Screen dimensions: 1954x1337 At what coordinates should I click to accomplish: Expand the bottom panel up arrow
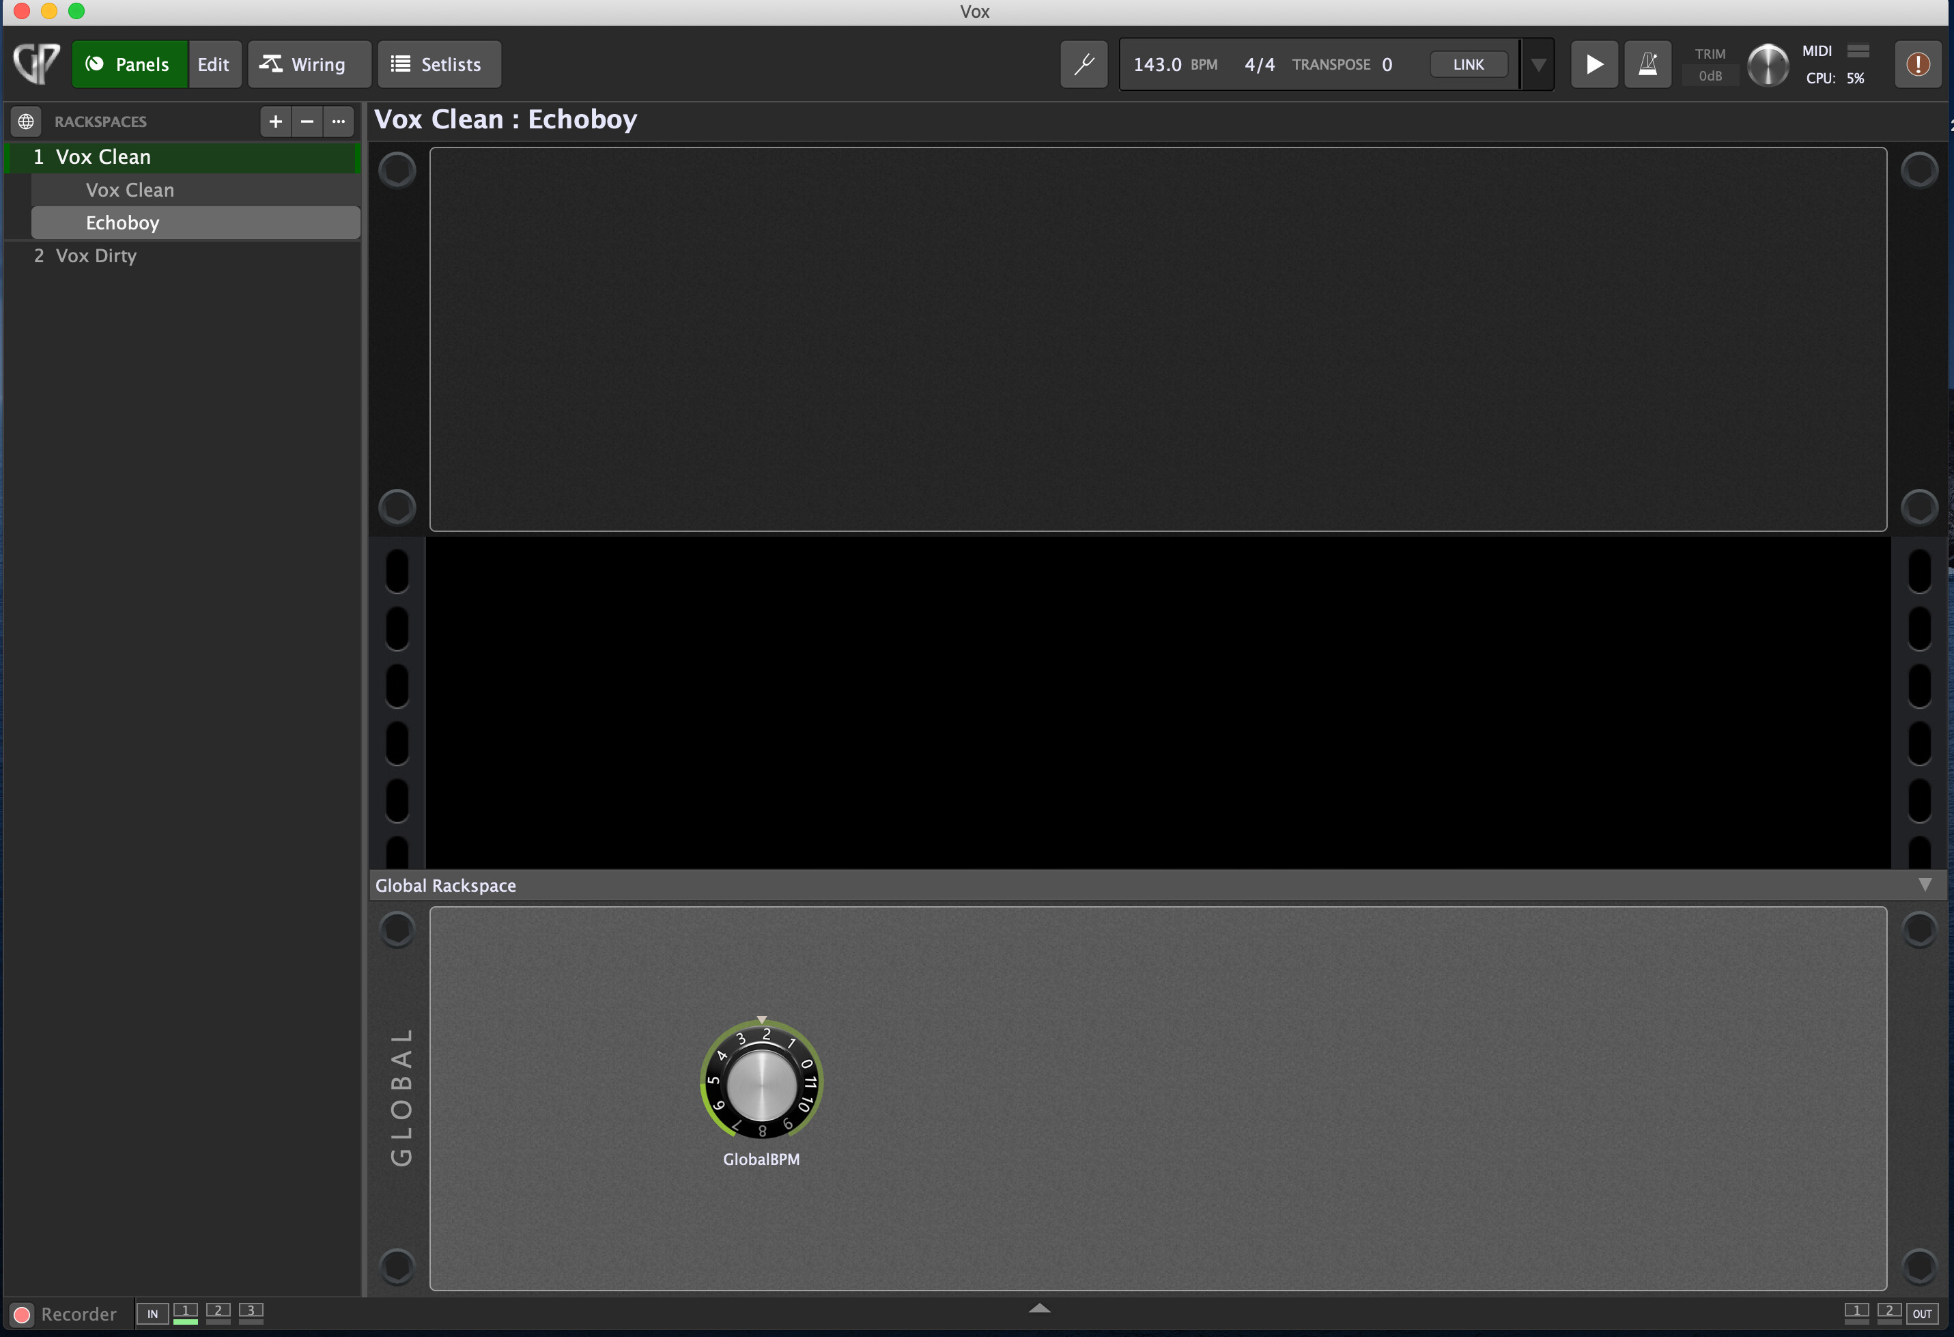(x=1039, y=1308)
